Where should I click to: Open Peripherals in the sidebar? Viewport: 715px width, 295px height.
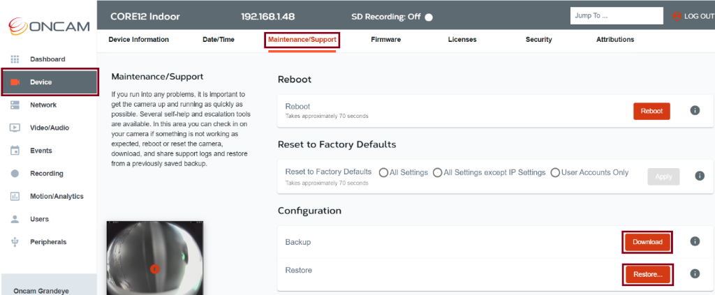click(x=49, y=242)
